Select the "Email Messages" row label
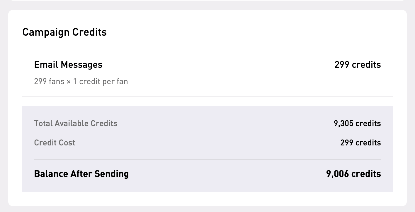The image size is (415, 212). (68, 65)
